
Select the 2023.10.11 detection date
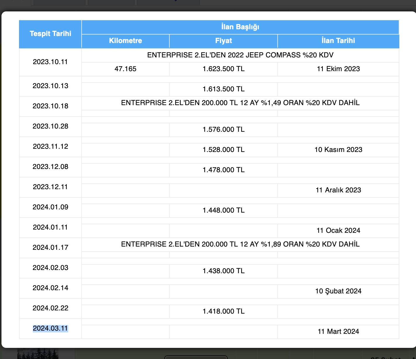coord(50,62)
